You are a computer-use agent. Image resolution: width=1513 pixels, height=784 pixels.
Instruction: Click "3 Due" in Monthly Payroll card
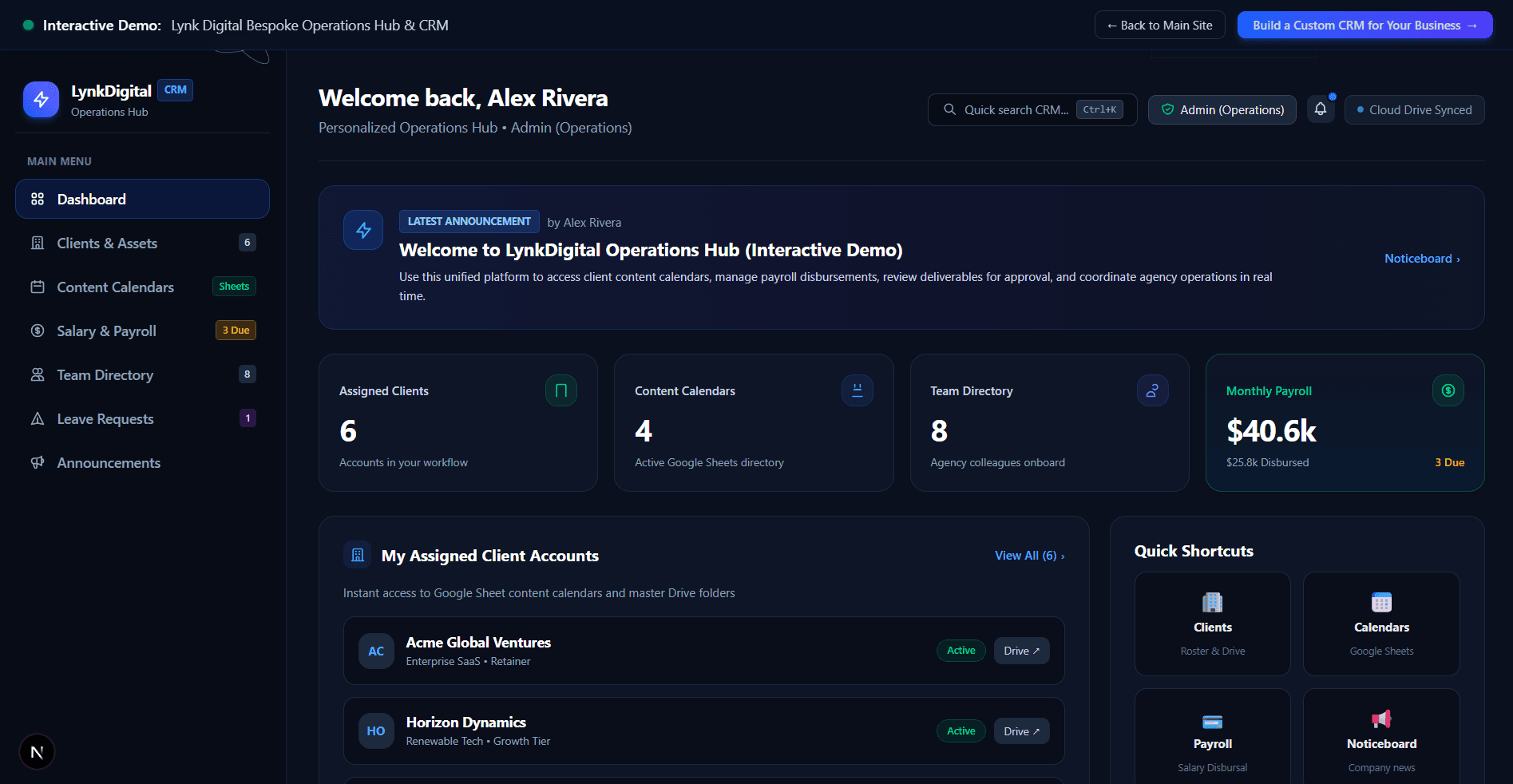[x=1449, y=462]
